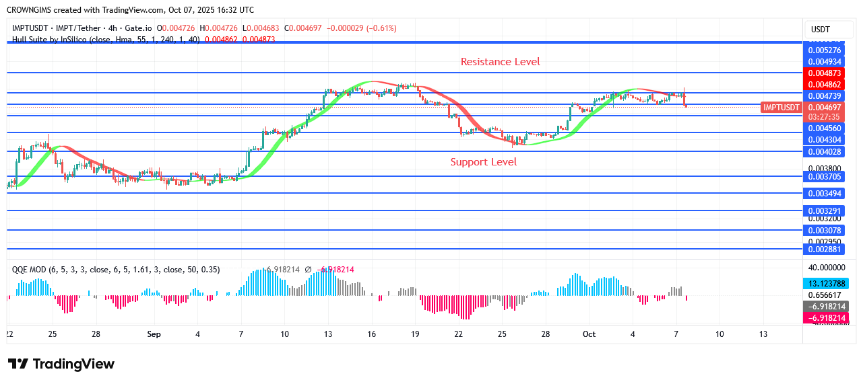Click the open value O0.004726 in header
Viewport: 863px width, 384px height.
tap(177, 28)
